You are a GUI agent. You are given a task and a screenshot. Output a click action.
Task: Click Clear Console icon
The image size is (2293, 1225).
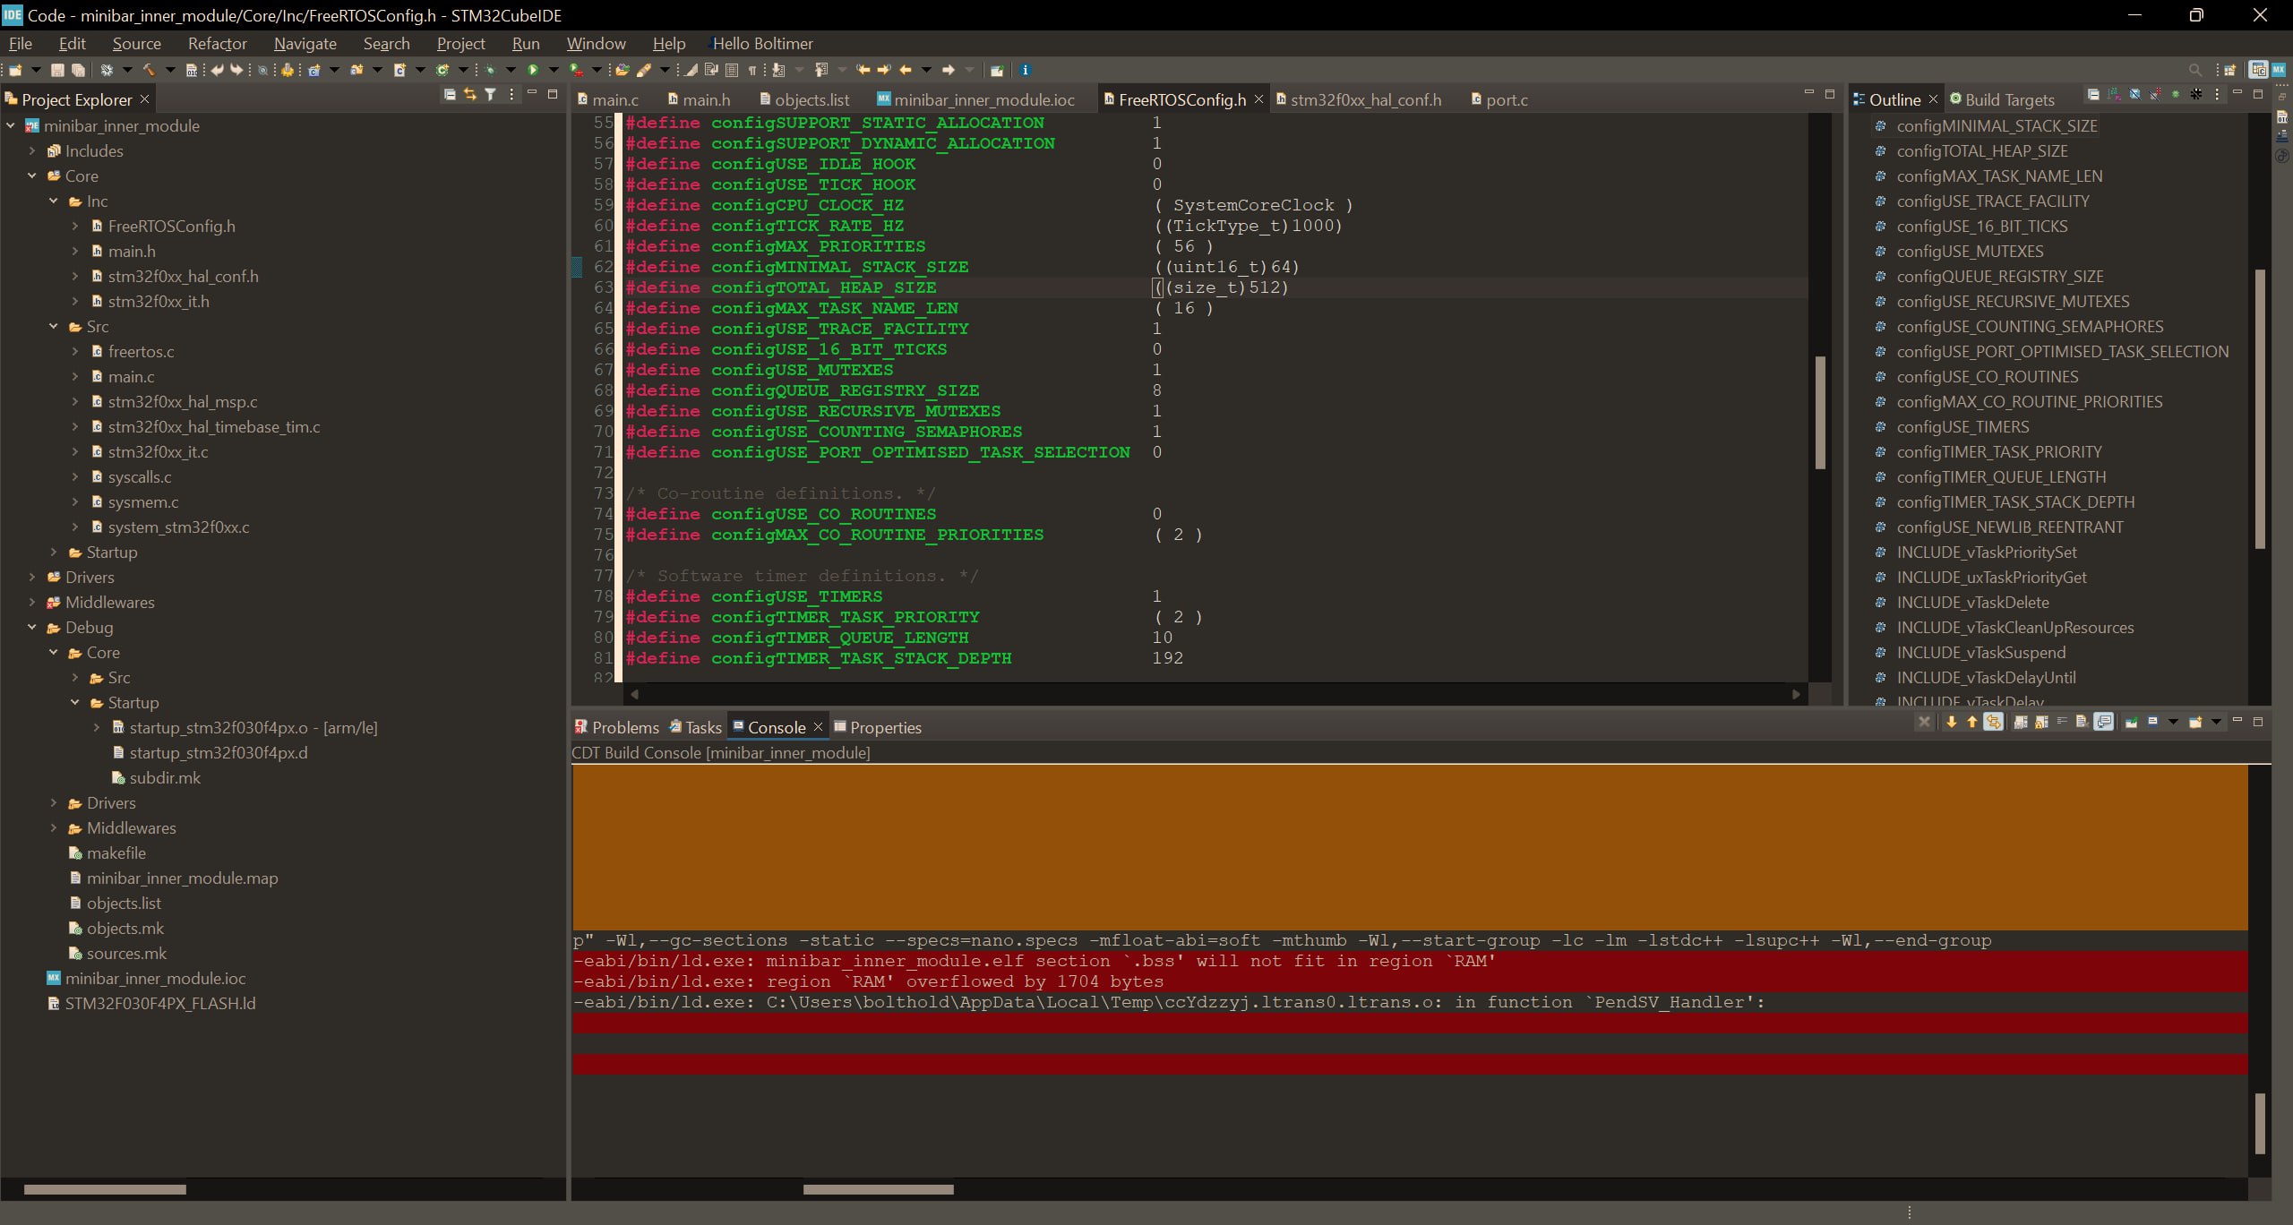(x=2082, y=723)
